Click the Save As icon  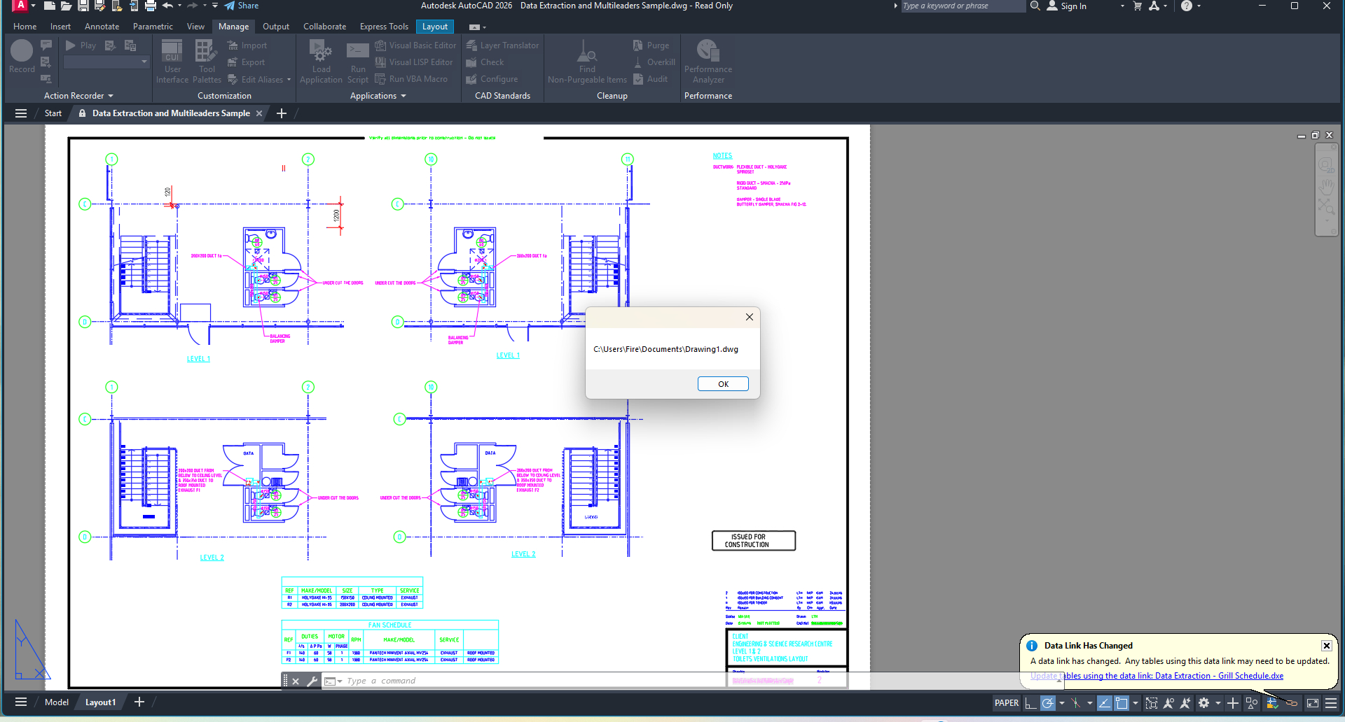(99, 6)
